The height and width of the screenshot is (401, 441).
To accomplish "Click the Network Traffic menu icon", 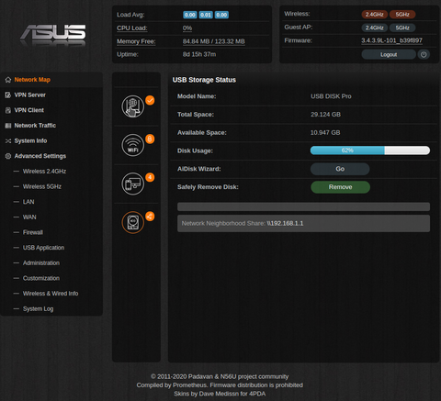I will click(x=8, y=126).
